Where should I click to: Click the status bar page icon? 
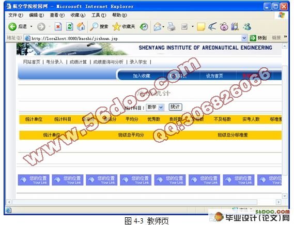8,210
